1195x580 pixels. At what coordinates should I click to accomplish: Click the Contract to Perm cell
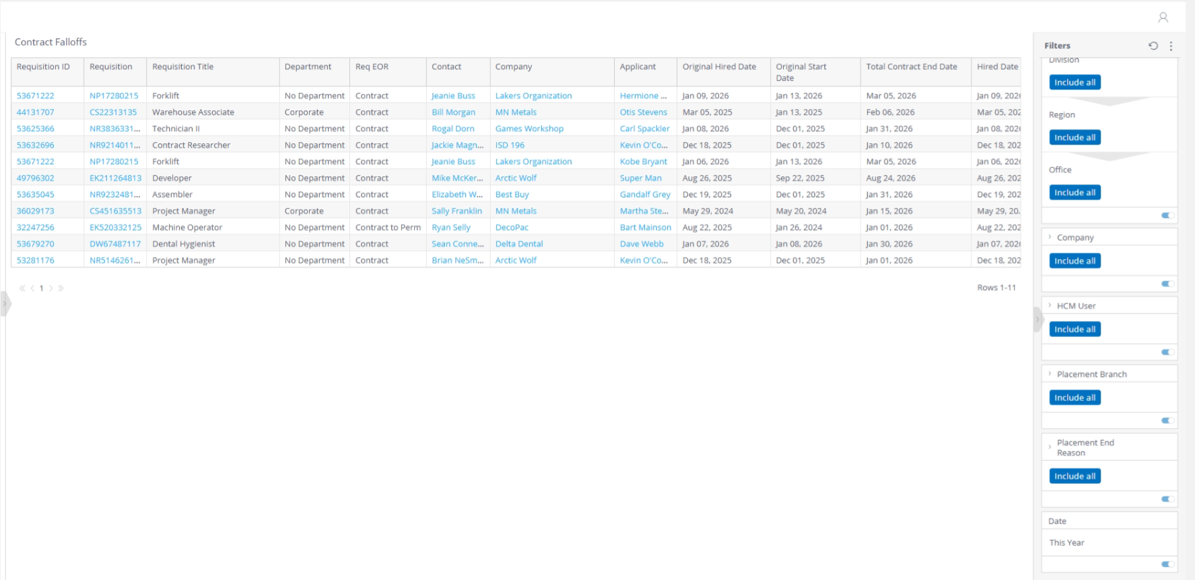(x=388, y=227)
